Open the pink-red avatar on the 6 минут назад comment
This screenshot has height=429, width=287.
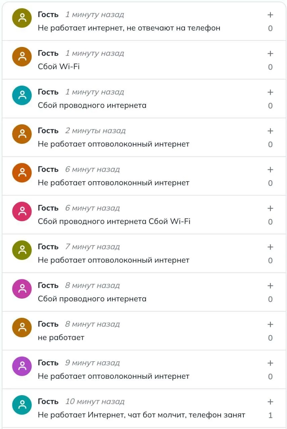tap(22, 211)
